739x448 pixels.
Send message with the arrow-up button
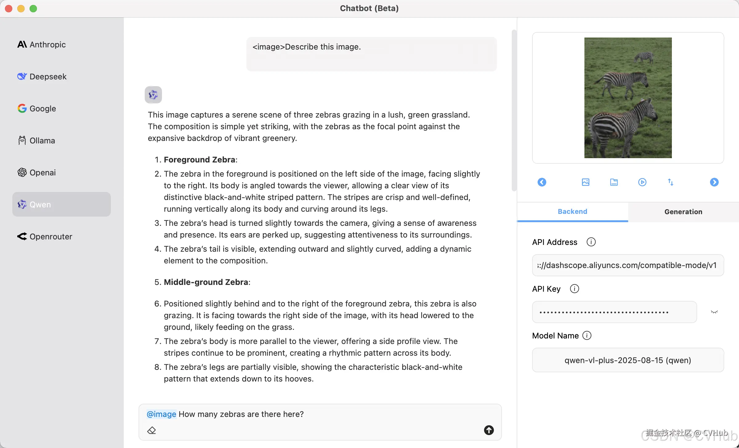coord(489,430)
